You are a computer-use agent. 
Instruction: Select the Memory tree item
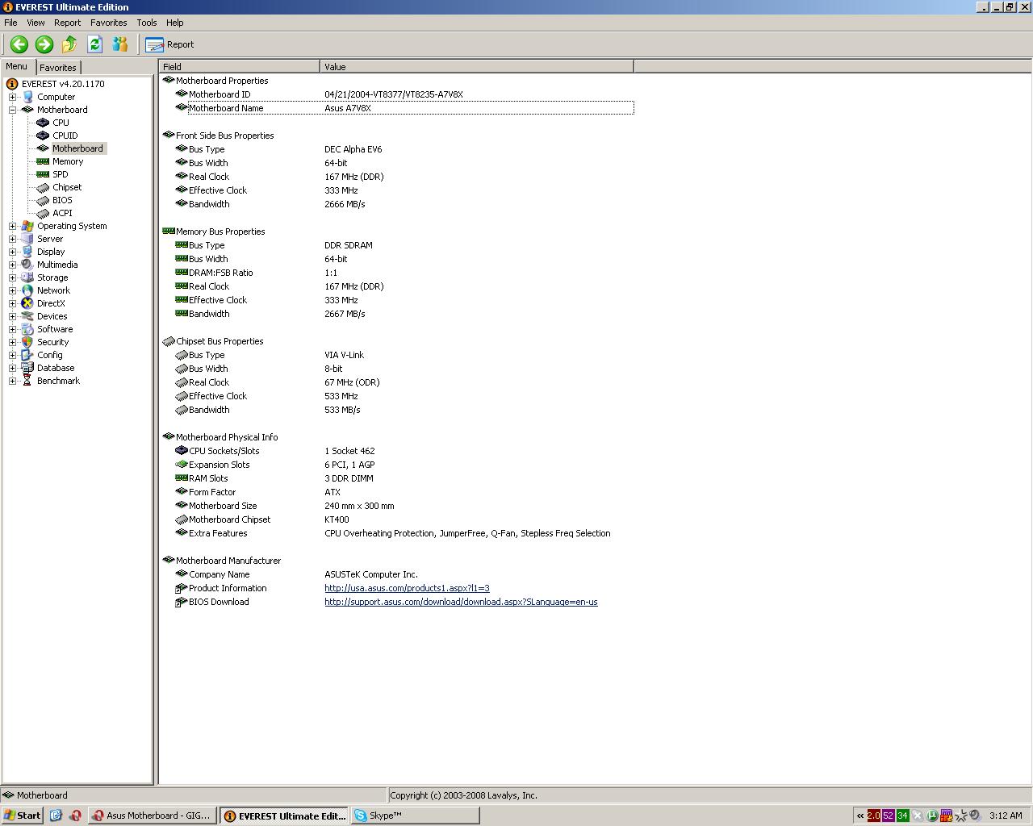click(68, 161)
